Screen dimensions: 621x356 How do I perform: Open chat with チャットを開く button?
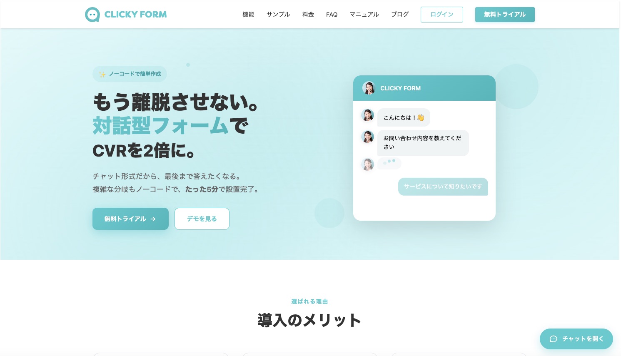click(576, 339)
